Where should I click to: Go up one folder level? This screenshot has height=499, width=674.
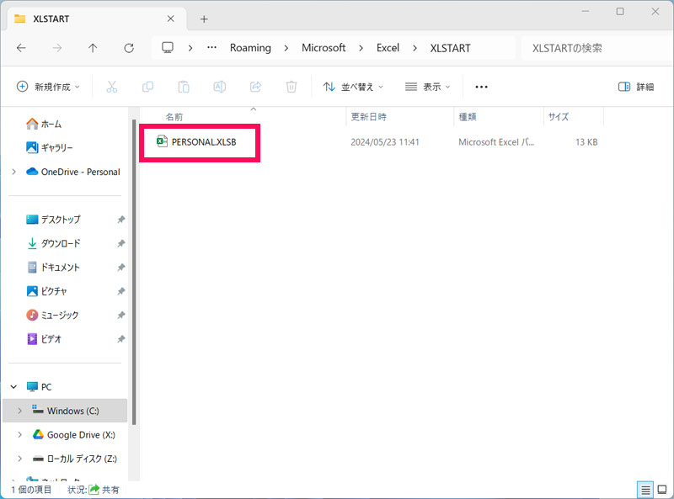tap(93, 48)
